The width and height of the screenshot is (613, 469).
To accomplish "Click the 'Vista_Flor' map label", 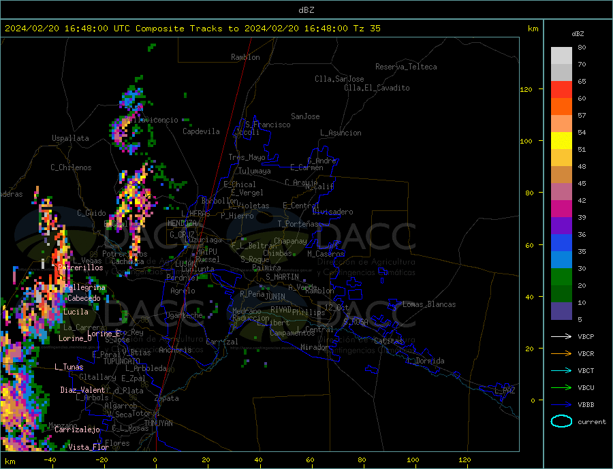I will [x=89, y=447].
